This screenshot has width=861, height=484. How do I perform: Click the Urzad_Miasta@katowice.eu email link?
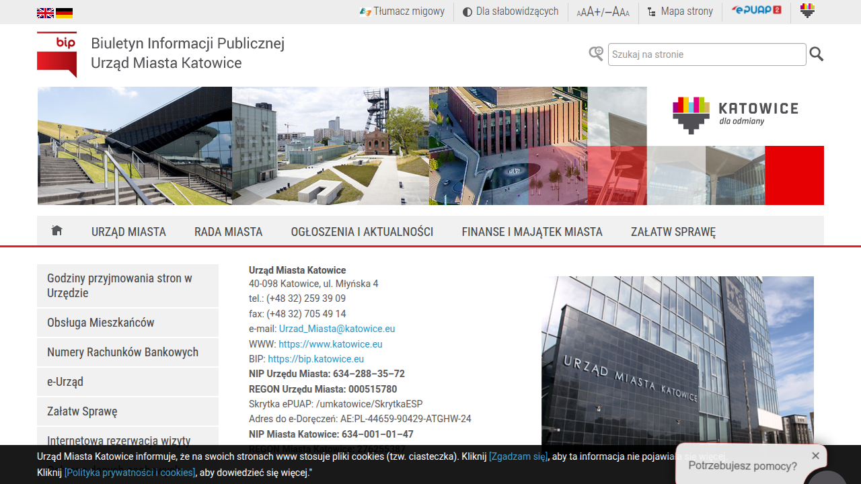click(x=337, y=329)
